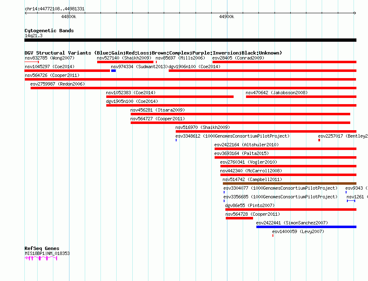The image size is (368, 281).
Task: Select the dgv86e55 red loss bar
Action: [291, 210]
